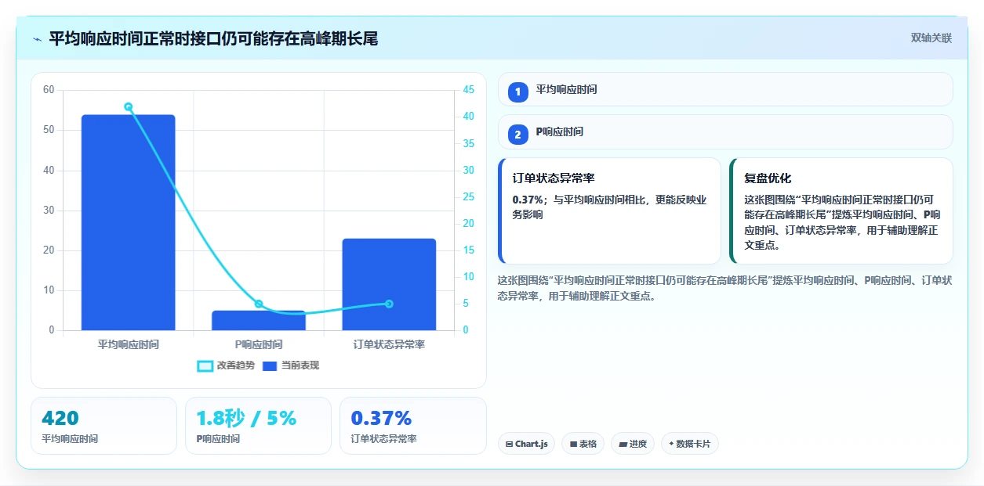Click the P响应时间 x-axis label

click(259, 344)
